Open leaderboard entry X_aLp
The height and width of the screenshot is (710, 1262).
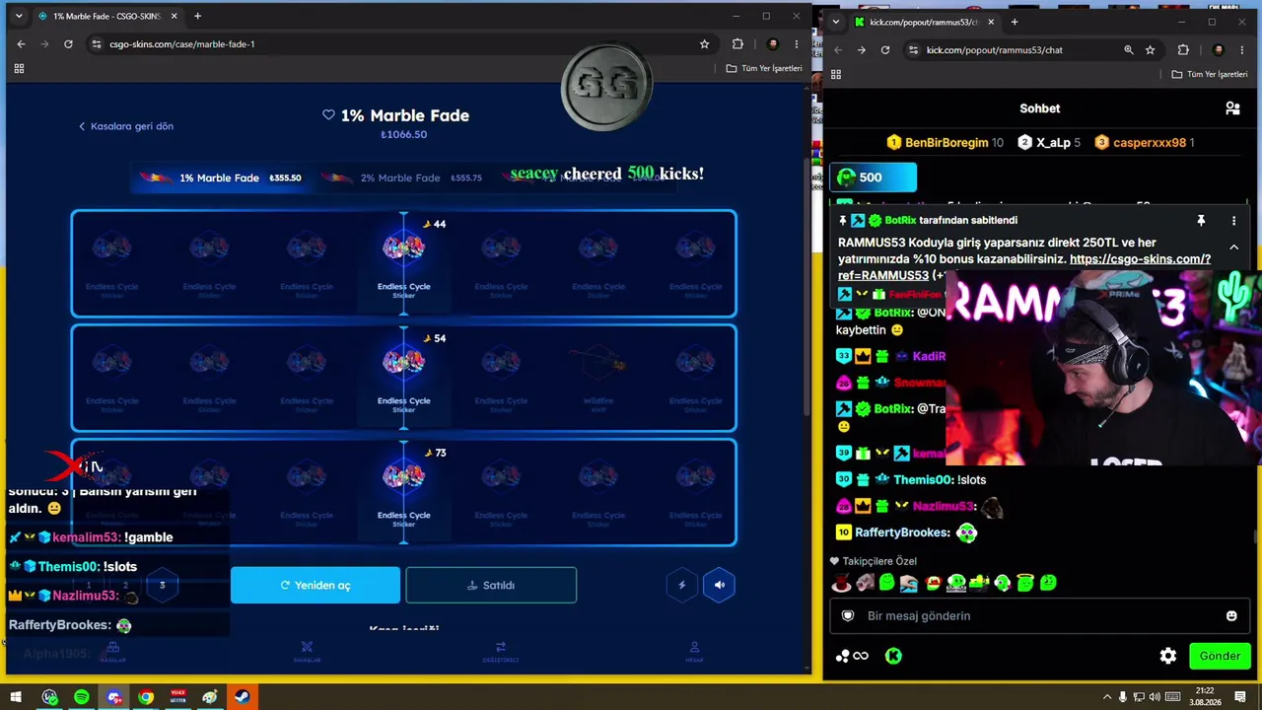pyautogui.click(x=1050, y=142)
